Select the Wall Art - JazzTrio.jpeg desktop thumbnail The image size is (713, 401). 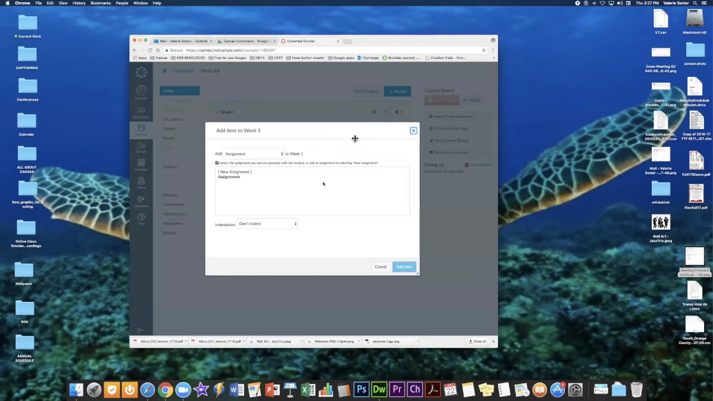point(661,223)
